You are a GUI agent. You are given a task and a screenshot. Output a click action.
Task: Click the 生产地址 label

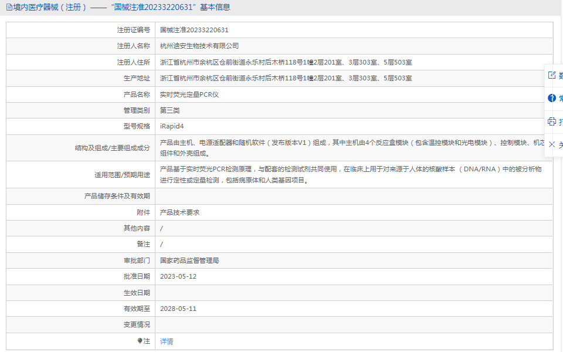(x=137, y=78)
